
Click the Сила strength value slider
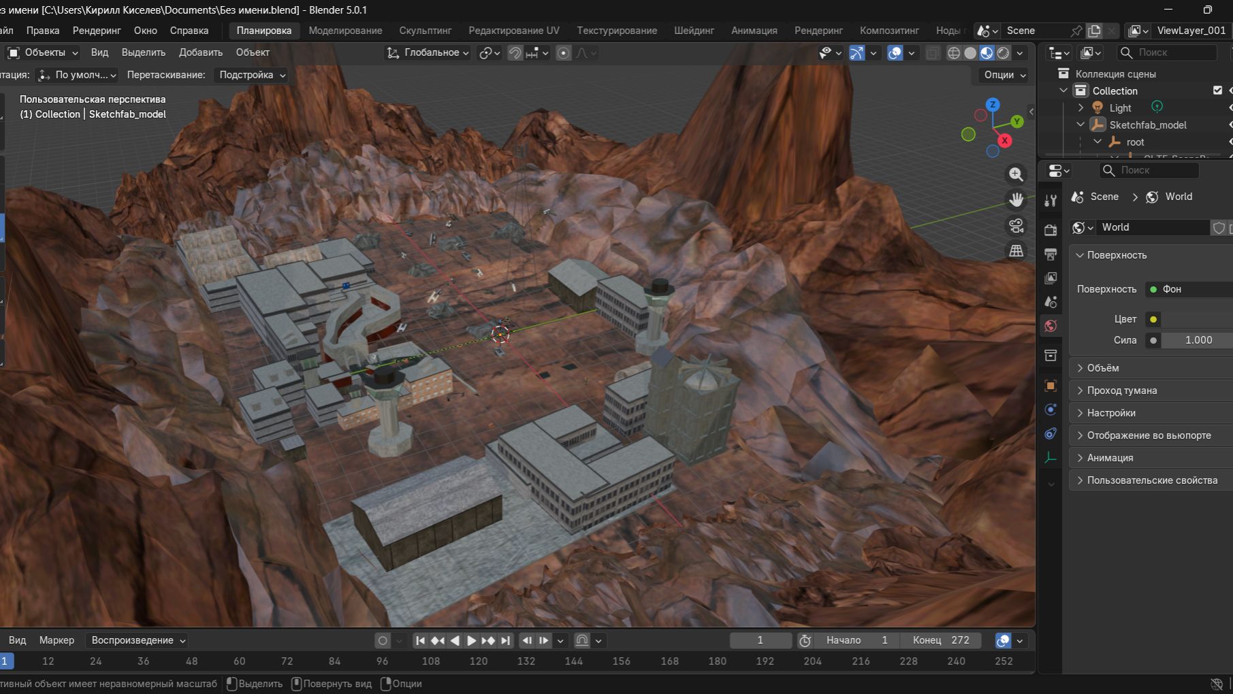point(1197,340)
